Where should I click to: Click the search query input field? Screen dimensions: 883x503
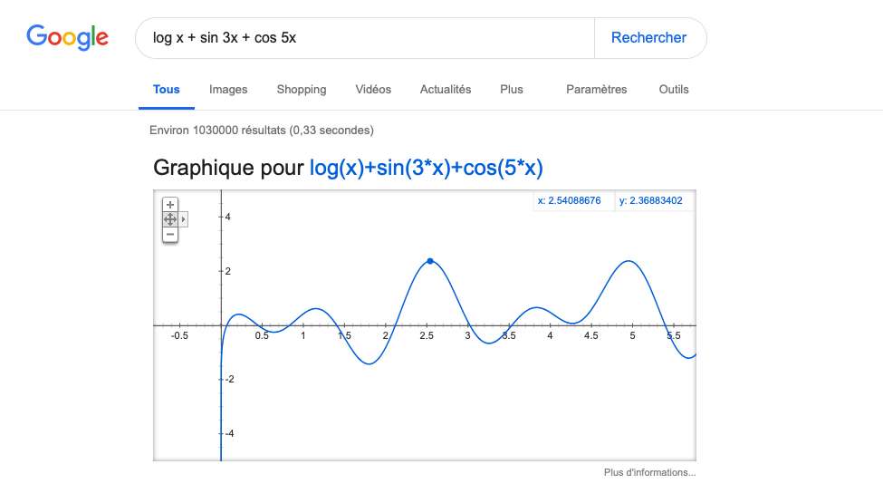[362, 38]
